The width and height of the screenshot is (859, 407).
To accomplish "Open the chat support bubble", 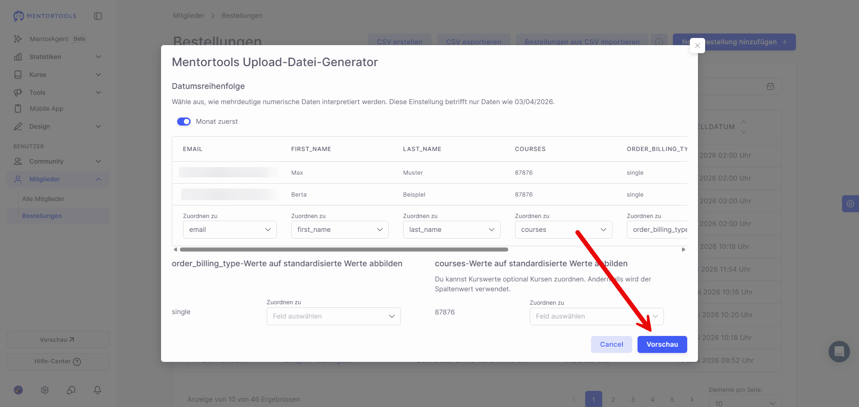I will pyautogui.click(x=839, y=352).
